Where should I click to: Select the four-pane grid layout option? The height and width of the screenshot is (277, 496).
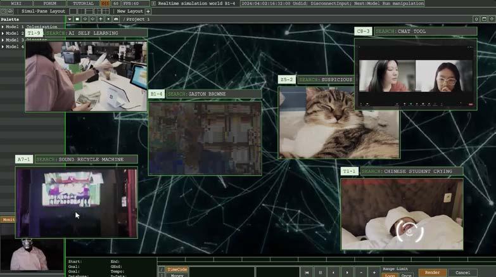pos(106,11)
